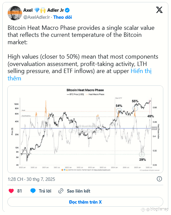The width and height of the screenshot is (171, 215).
Task: Click the Axel Adler Jr display name
Action: click(x=44, y=10)
